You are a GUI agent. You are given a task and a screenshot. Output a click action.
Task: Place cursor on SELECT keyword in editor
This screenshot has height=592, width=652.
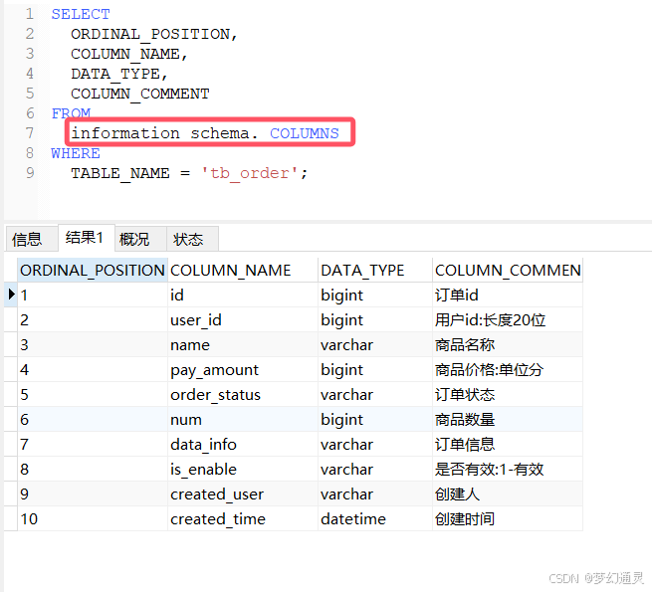click(x=81, y=14)
